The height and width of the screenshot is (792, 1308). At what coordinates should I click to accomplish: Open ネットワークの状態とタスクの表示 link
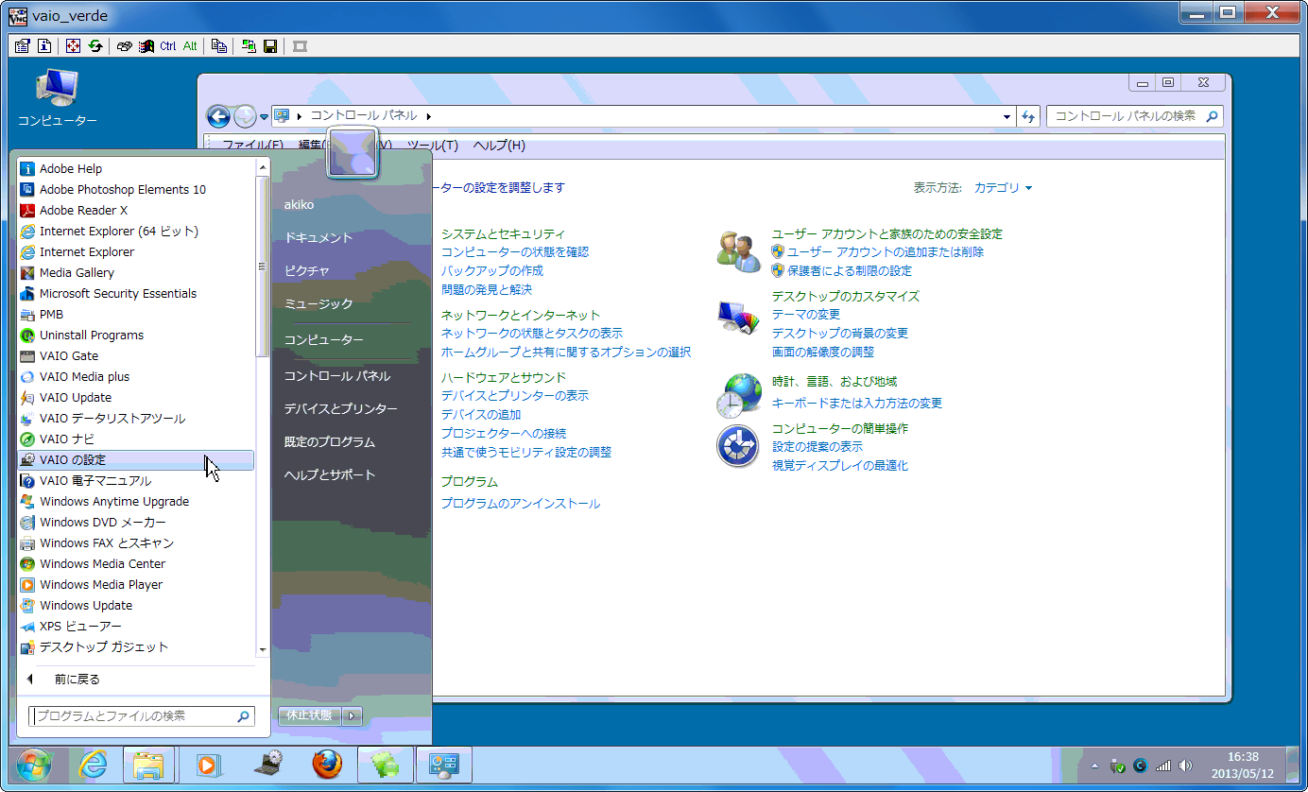pyautogui.click(x=532, y=334)
